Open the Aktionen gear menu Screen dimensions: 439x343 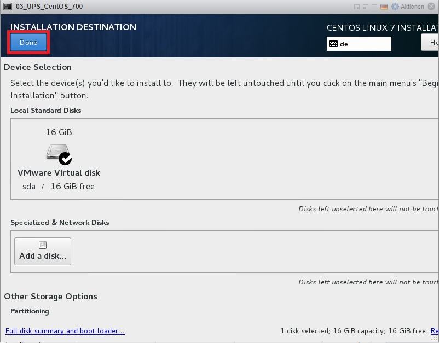click(x=407, y=7)
